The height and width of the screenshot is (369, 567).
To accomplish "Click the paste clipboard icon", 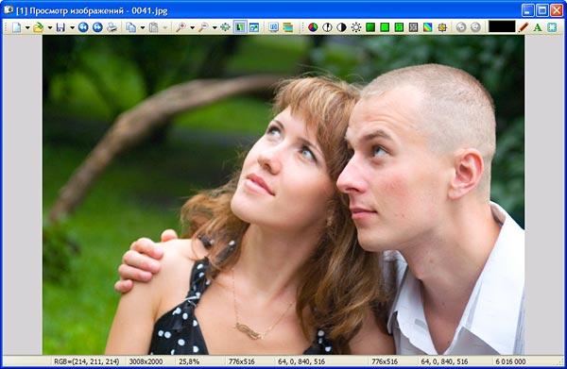I will coord(154,27).
